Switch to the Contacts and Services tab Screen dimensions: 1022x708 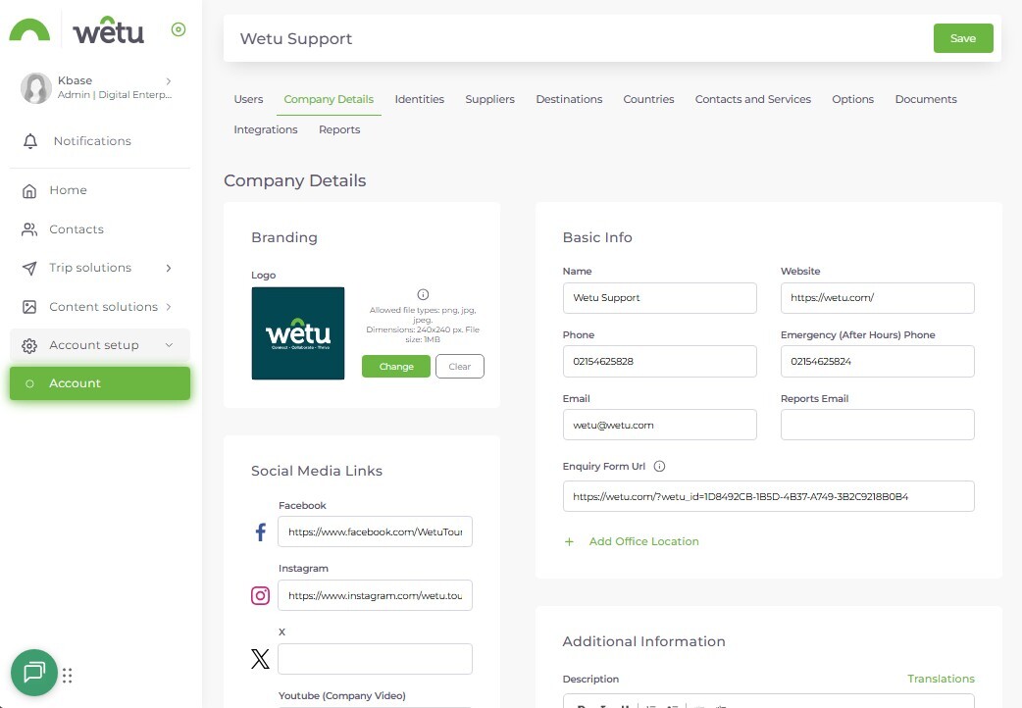click(753, 99)
